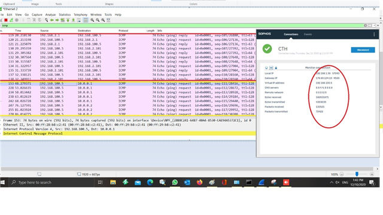
Task: Open the Edit menu
Action: click(x=10, y=14)
